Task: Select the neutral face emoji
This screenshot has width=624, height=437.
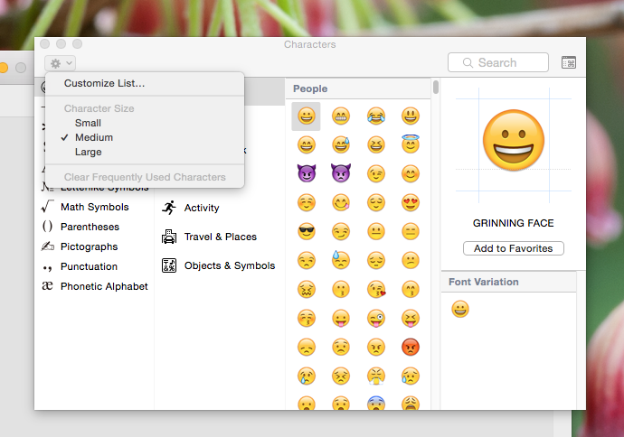Action: 376,232
